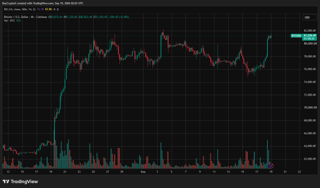Open the USD currency selector
The height and width of the screenshot is (188, 320).
(x=310, y=17)
